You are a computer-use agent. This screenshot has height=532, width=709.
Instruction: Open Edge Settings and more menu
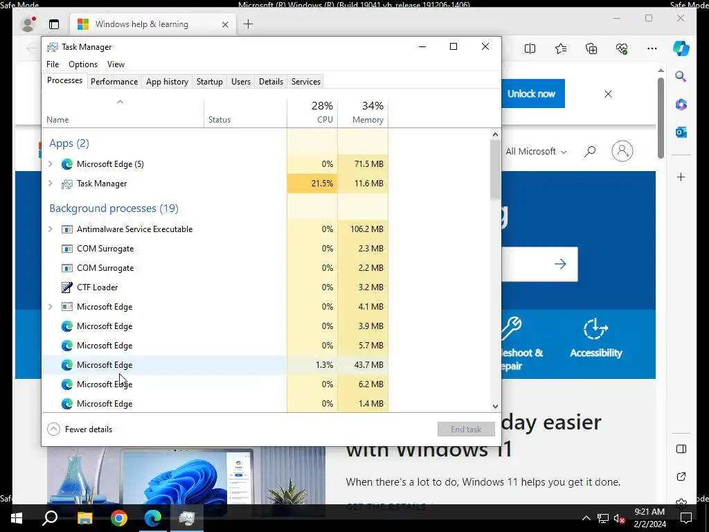652,48
